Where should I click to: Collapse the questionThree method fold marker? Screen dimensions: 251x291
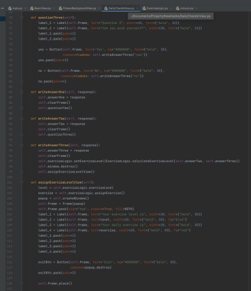(x=22, y=17)
